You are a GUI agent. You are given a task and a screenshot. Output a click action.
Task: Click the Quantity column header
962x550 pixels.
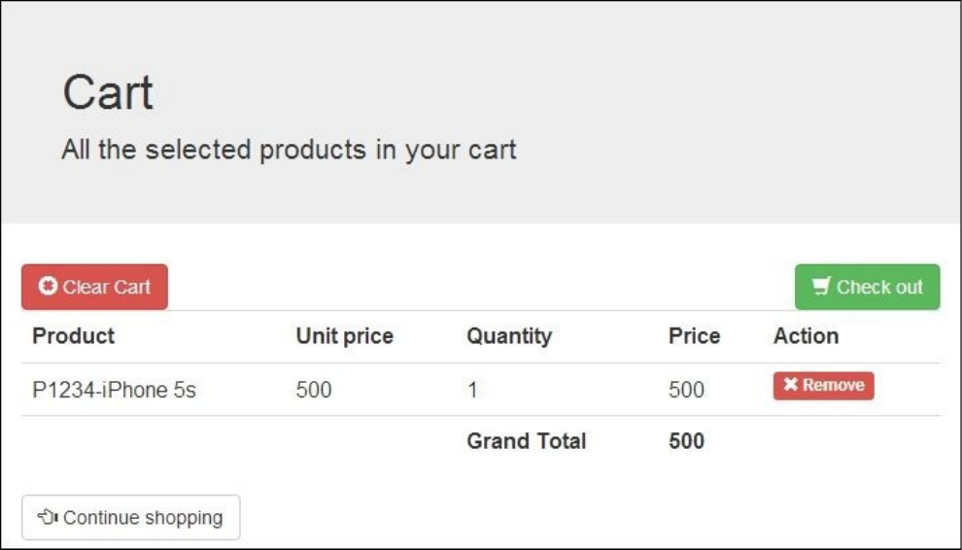click(508, 336)
